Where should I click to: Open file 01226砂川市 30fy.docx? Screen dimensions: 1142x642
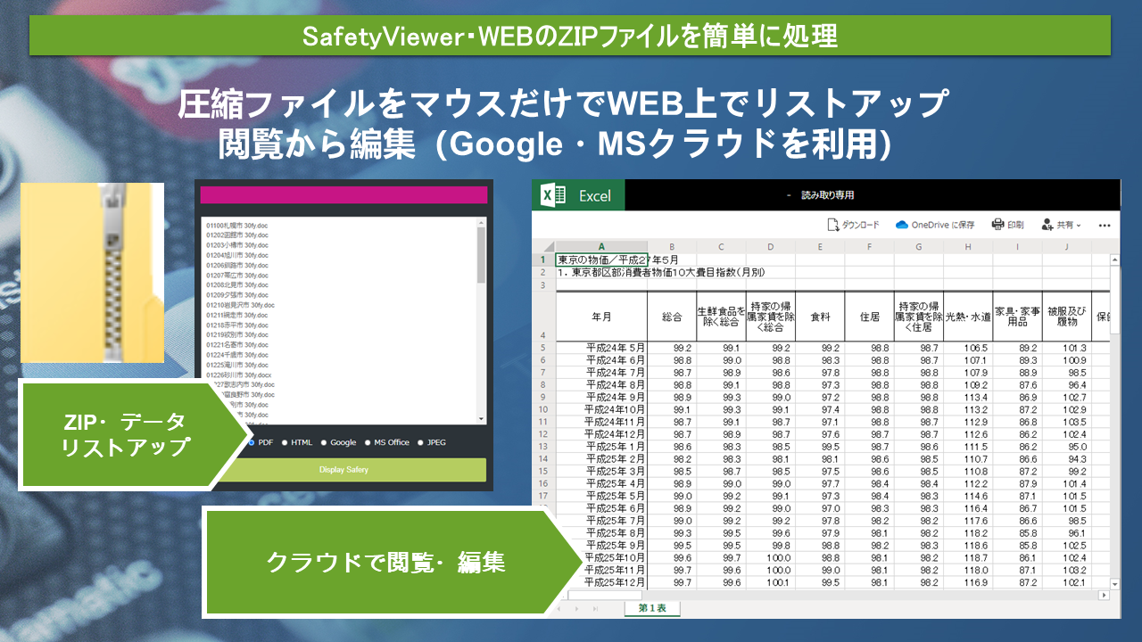click(238, 375)
